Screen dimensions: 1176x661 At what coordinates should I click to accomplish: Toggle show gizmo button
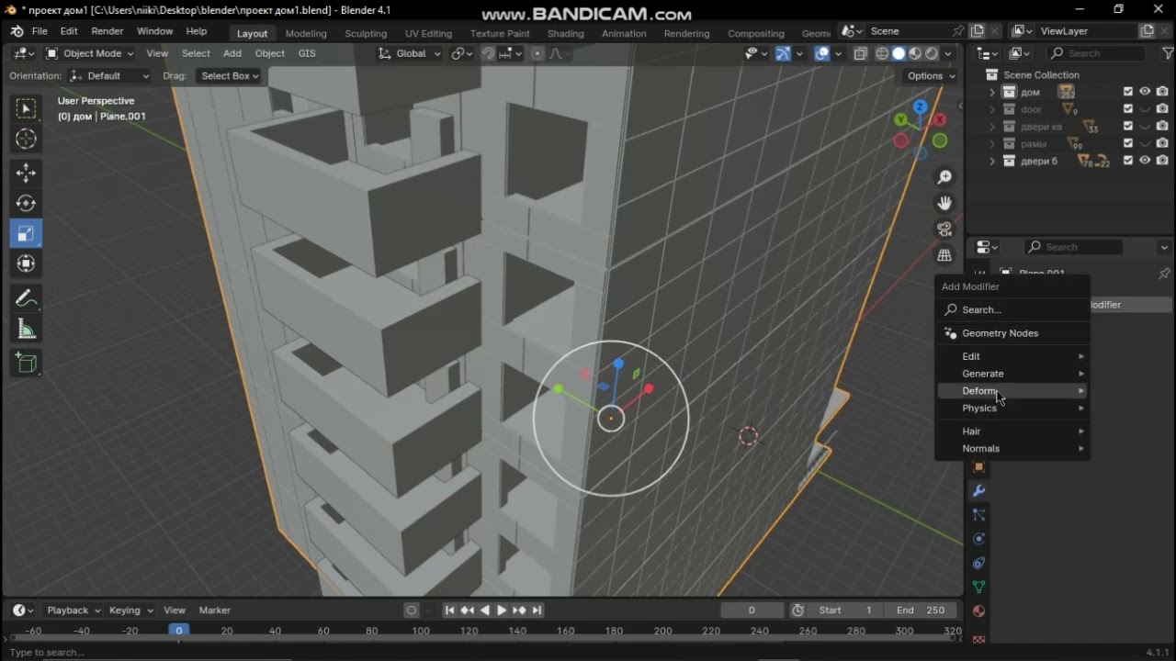[x=783, y=54]
